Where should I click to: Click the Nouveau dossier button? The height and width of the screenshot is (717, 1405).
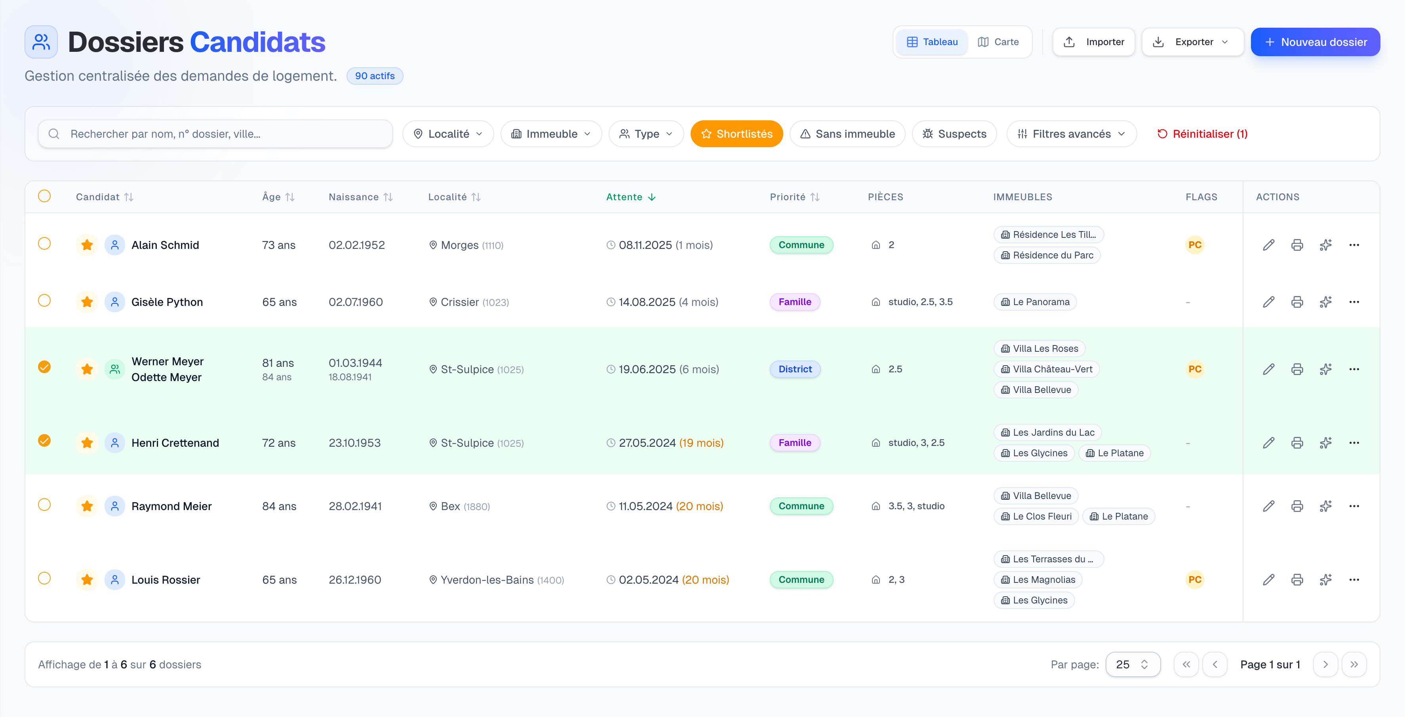click(1315, 42)
